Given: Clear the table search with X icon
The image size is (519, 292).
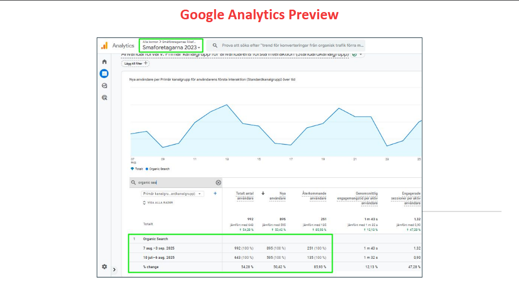Looking at the screenshot, I should (x=218, y=183).
